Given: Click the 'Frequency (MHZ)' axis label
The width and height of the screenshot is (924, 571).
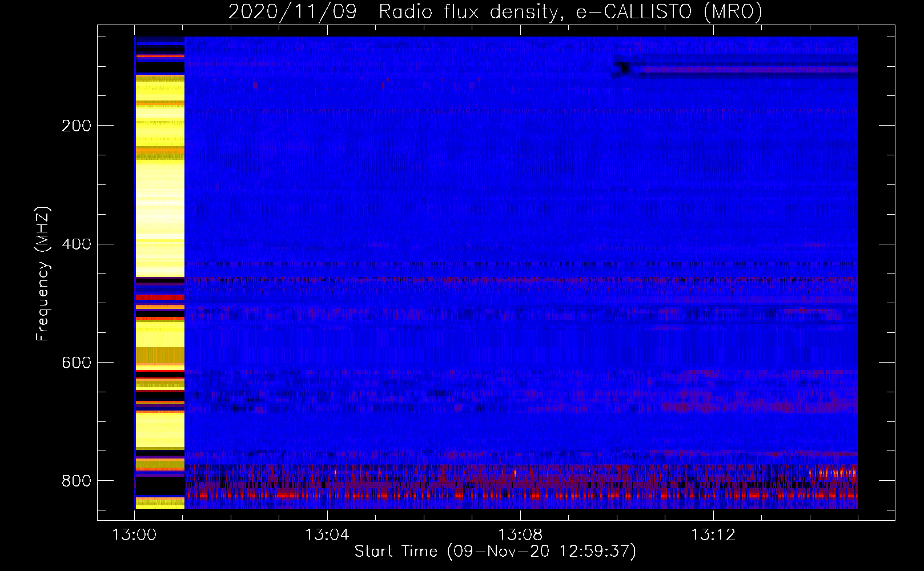Looking at the screenshot, I should 43,274.
